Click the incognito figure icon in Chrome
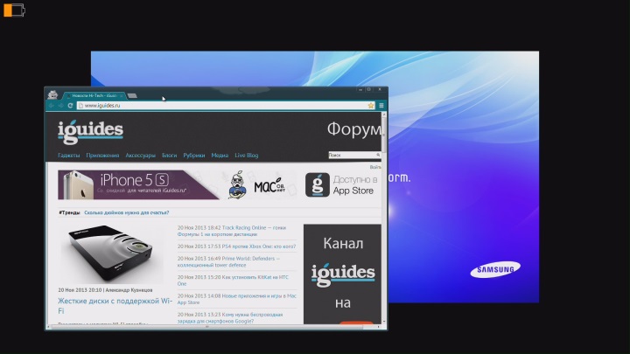 pos(52,94)
